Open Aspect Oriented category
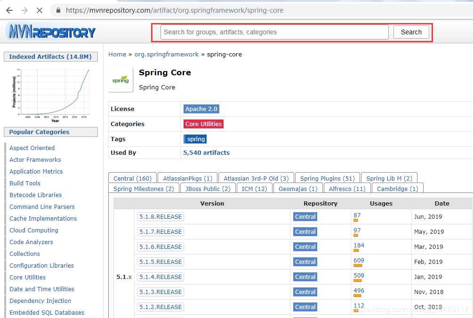Image resolution: width=473 pixels, height=318 pixels. (32, 148)
